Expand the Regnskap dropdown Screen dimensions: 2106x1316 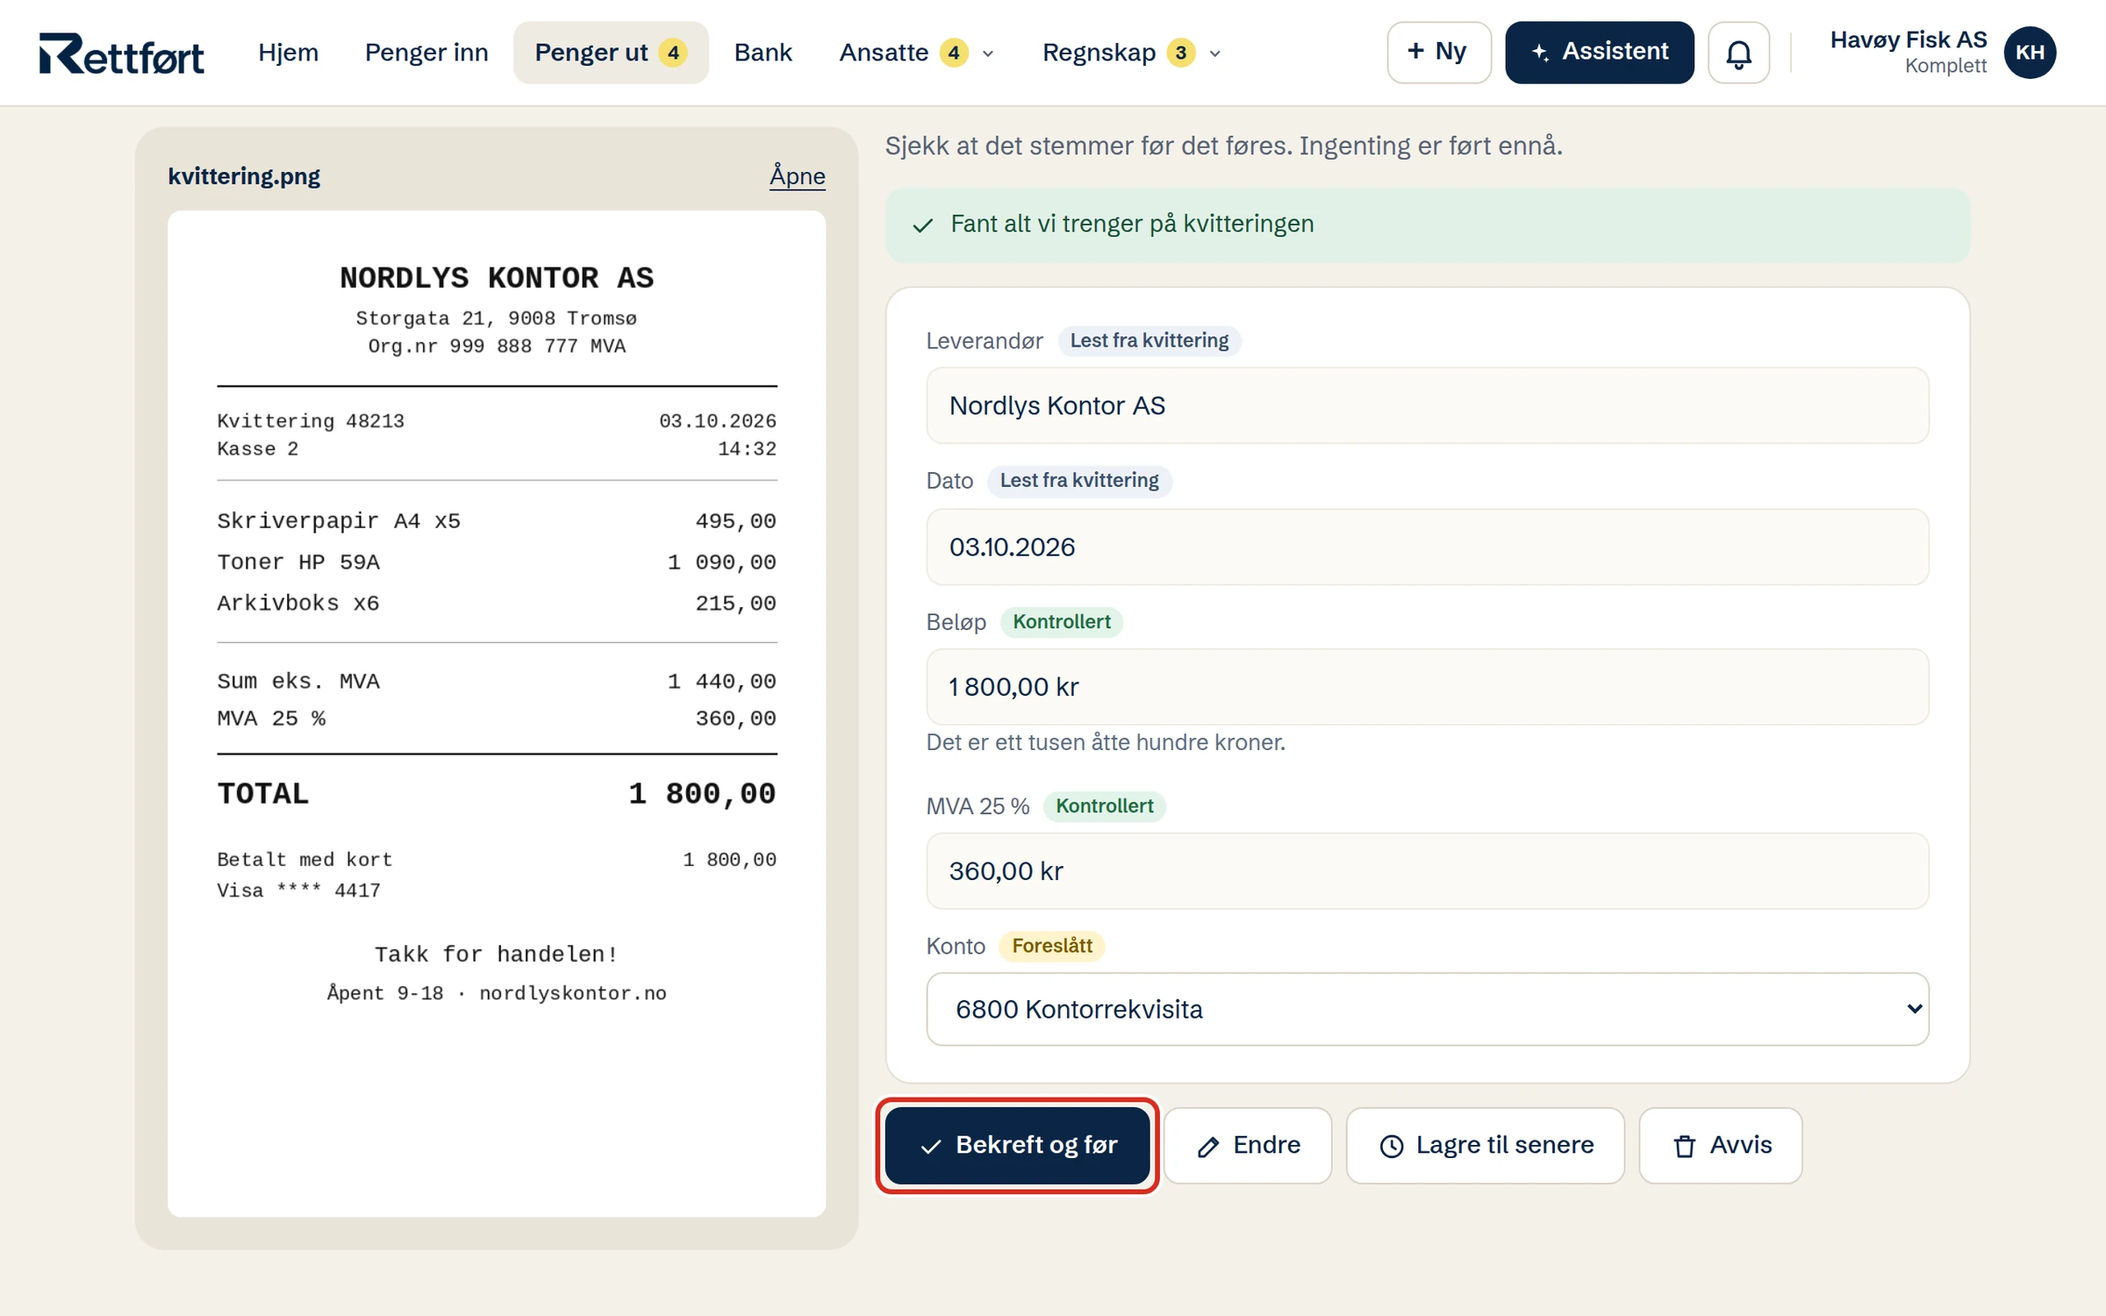[1132, 53]
